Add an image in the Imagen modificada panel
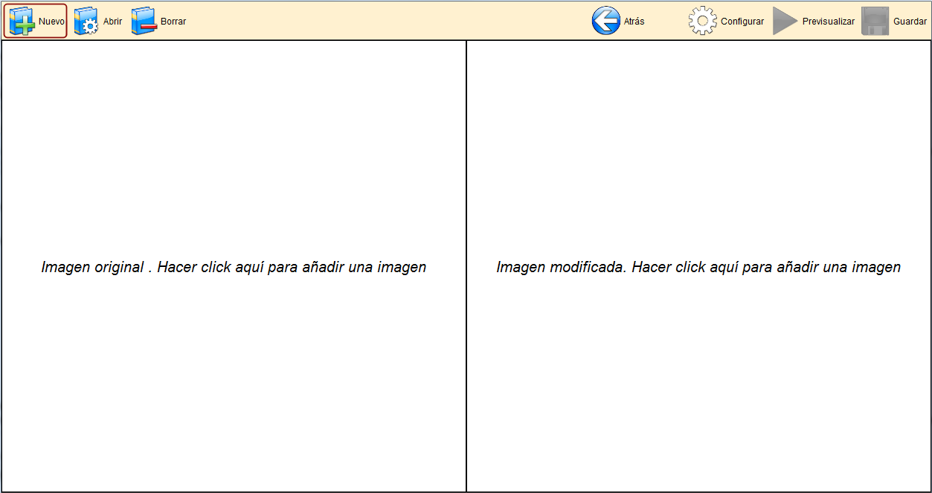Viewport: 932px width, 493px height. tap(698, 266)
